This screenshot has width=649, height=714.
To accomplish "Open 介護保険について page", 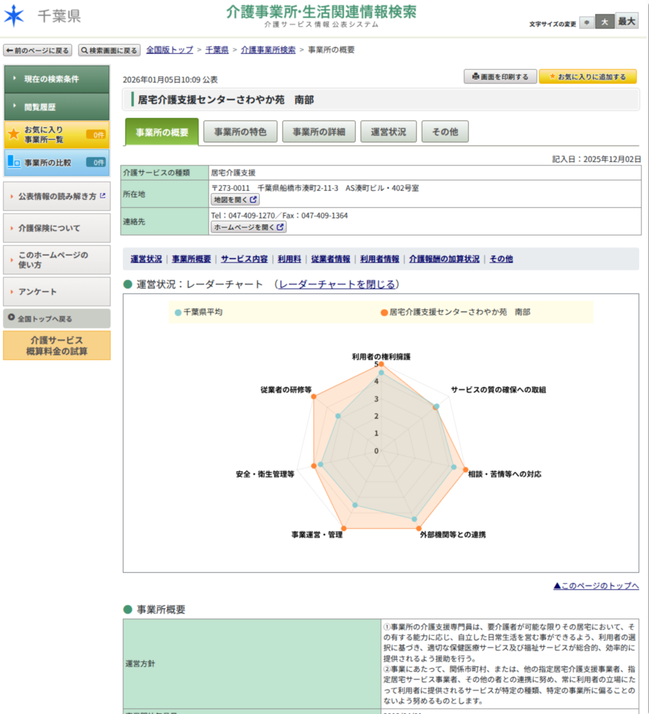I will point(57,228).
